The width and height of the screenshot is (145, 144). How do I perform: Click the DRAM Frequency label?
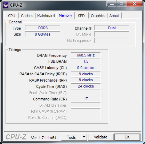[x=52, y=55]
